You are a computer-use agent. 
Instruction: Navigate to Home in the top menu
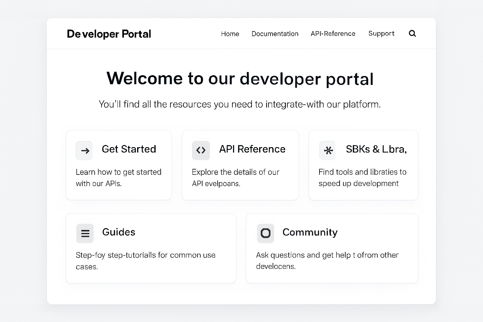tap(230, 34)
